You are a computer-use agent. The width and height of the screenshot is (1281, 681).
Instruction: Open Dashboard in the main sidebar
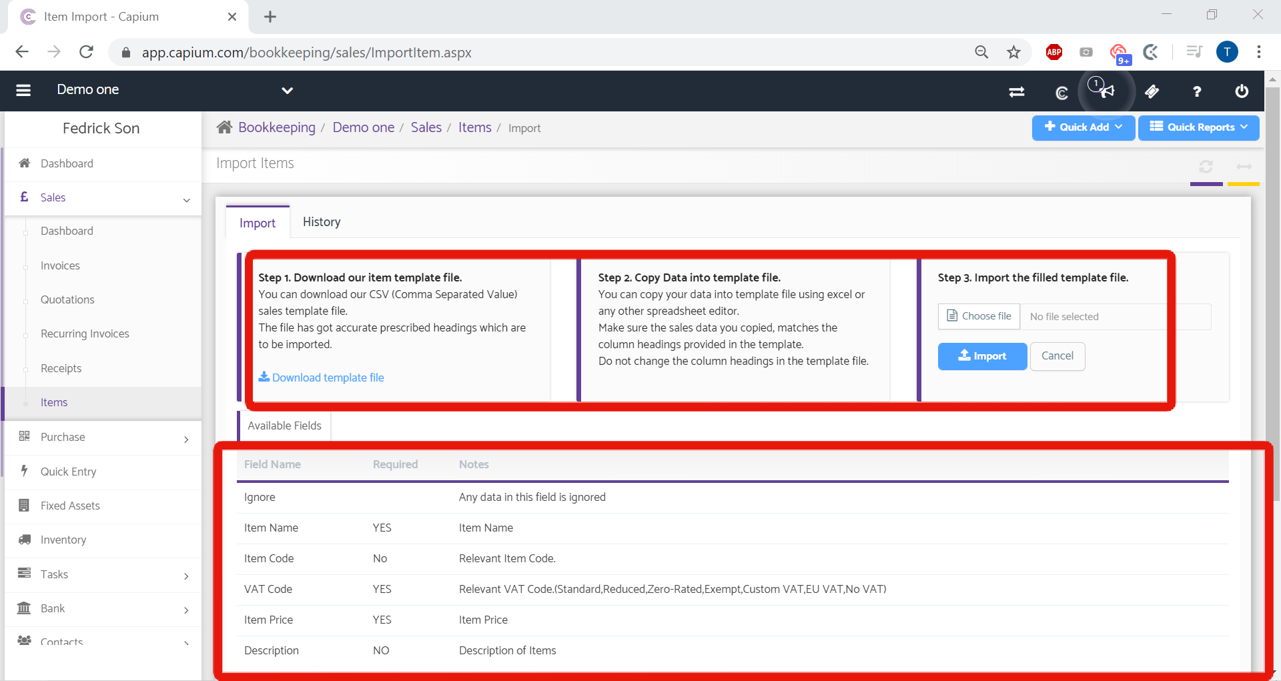click(67, 163)
